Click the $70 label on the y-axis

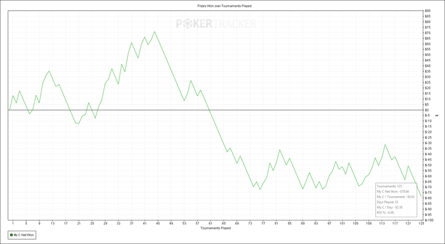(x=428, y=33)
